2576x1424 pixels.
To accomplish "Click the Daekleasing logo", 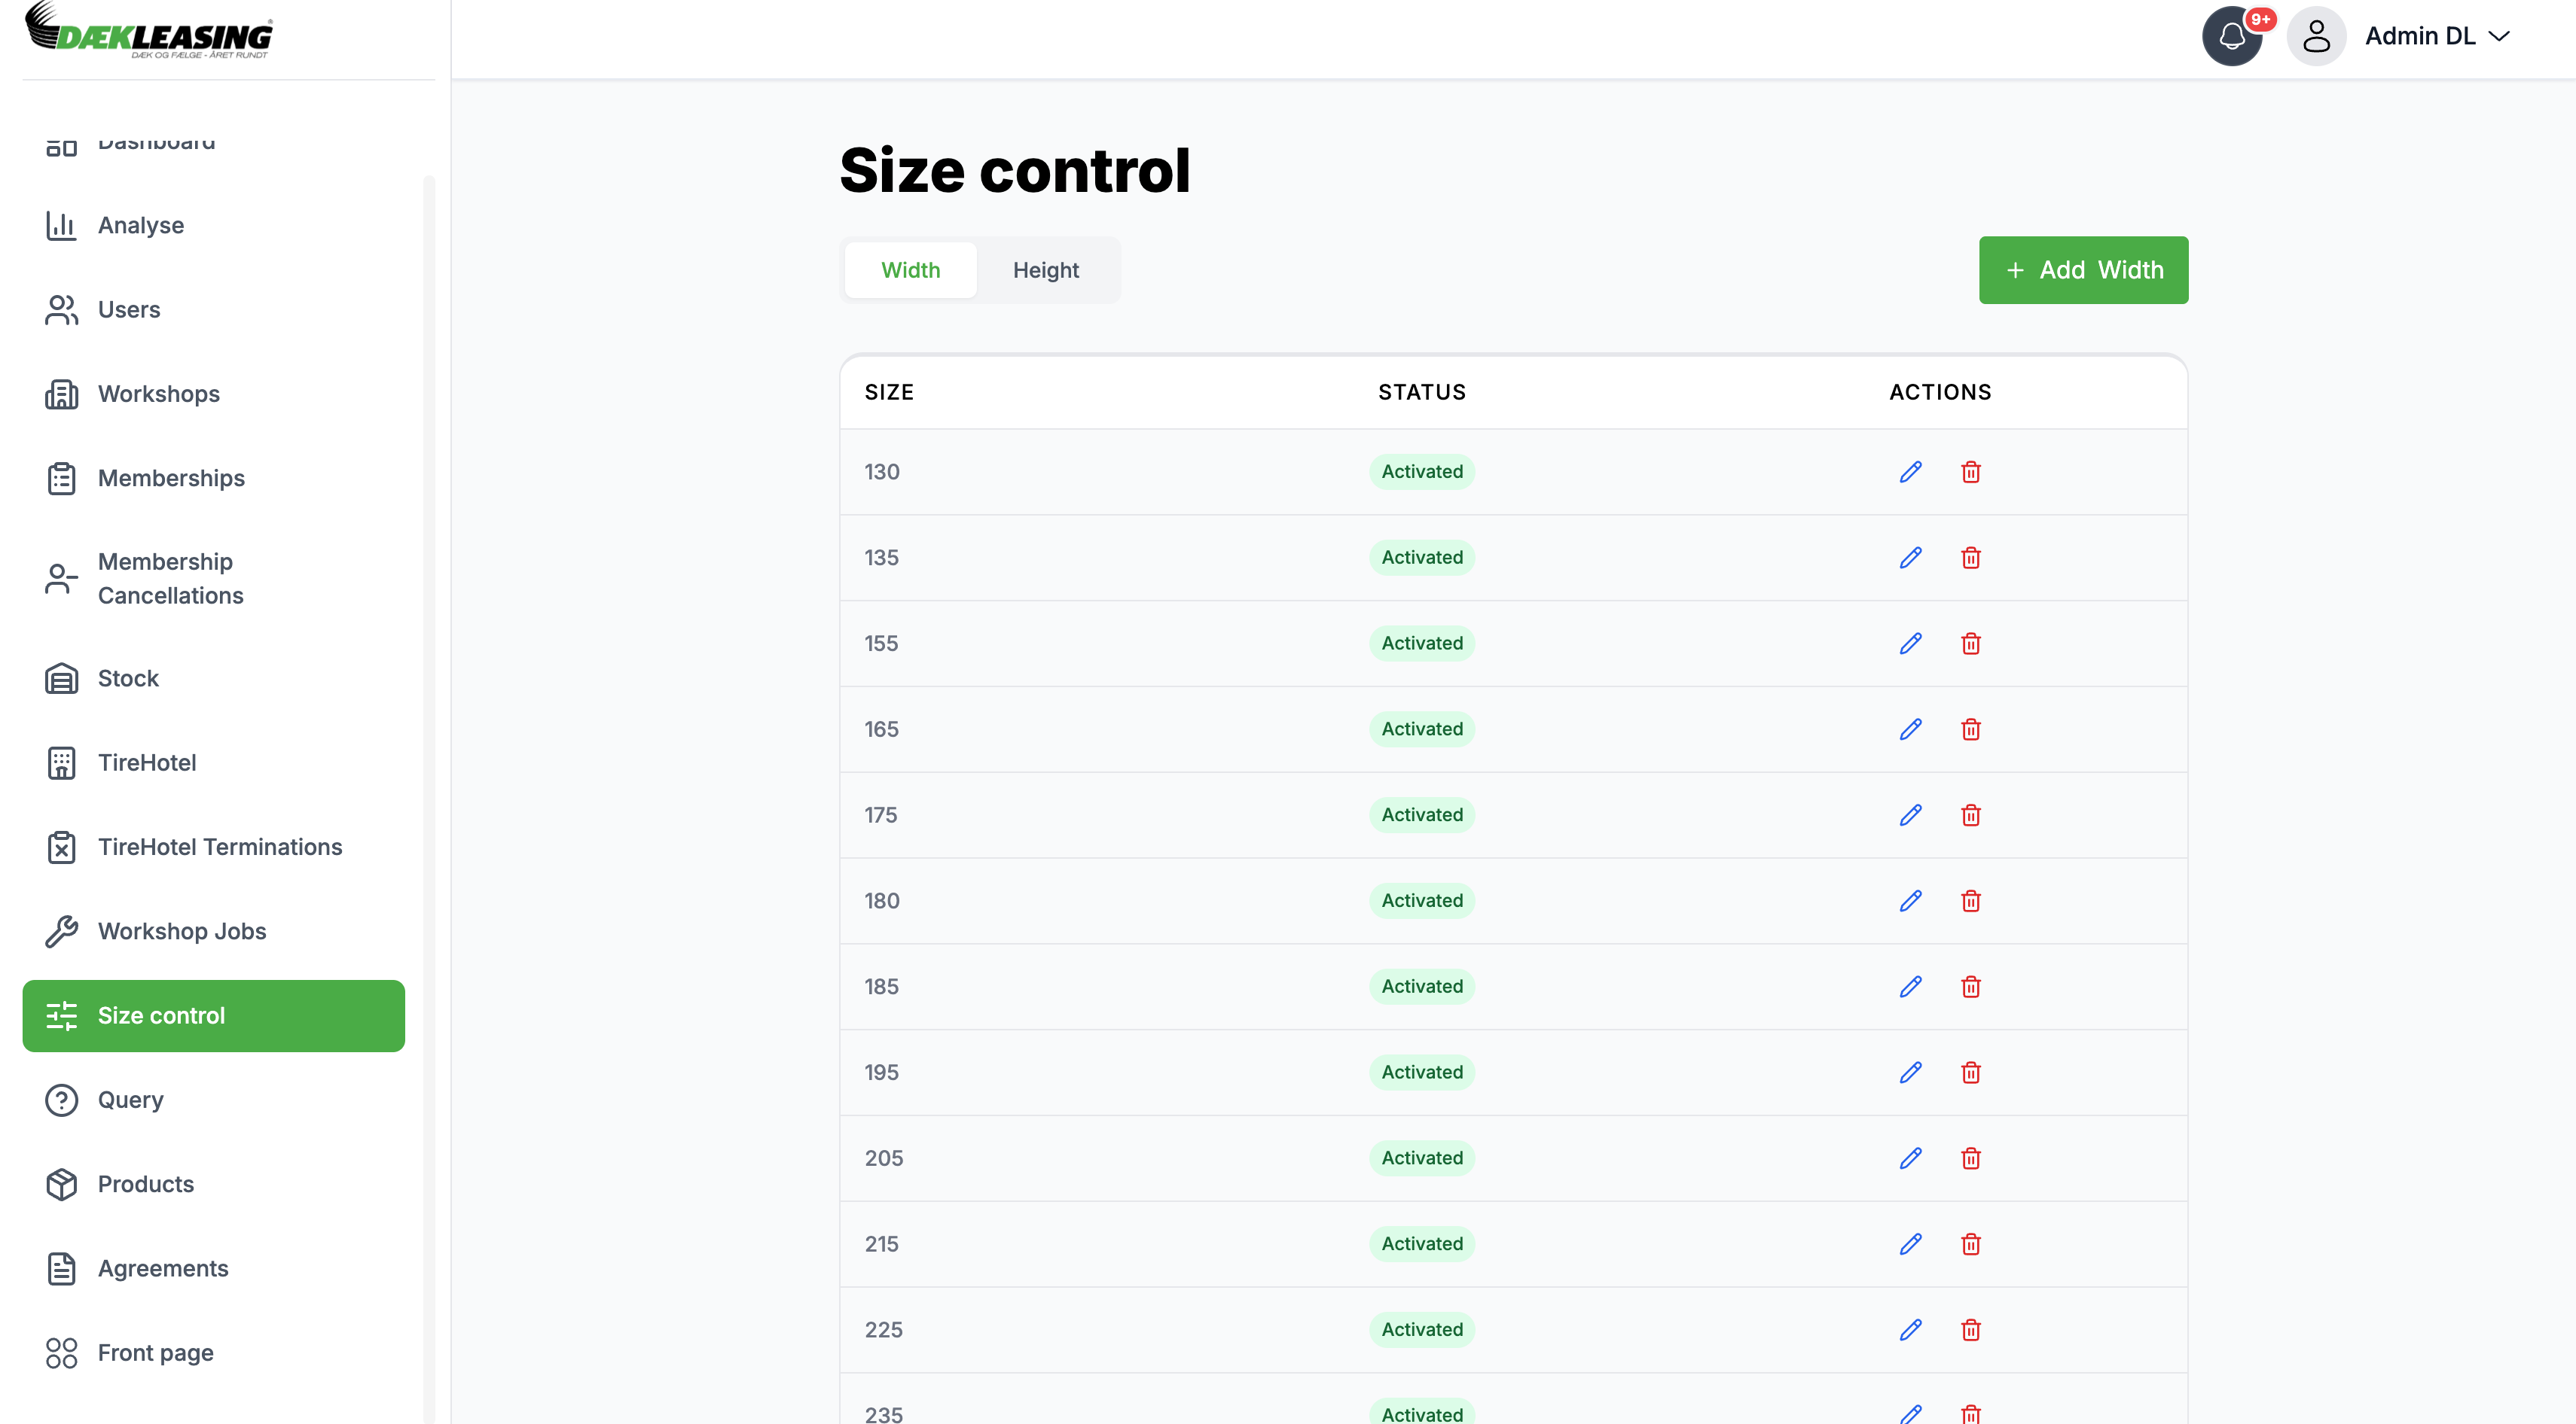I will coord(149,31).
